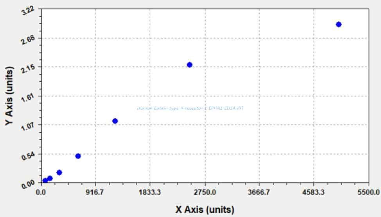Screen dimensions: 381x217
Task: Click the data point near x 2500
Action: [190, 65]
